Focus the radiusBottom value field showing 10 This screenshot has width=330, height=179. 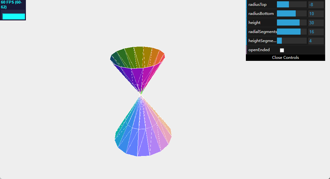click(316, 14)
